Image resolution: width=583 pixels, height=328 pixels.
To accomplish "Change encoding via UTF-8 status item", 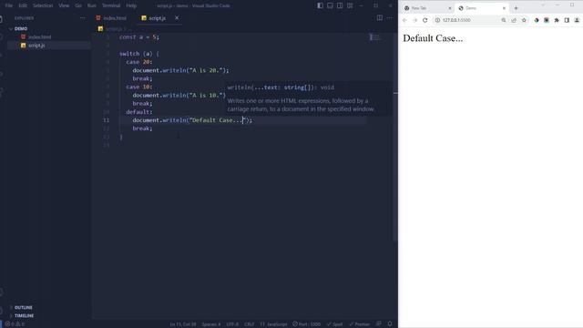I will 232,324.
